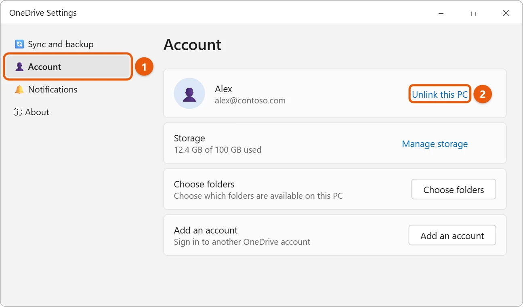Image resolution: width=523 pixels, height=307 pixels.
Task: Click "Choose which folders are available" description
Action: pyautogui.click(x=258, y=196)
